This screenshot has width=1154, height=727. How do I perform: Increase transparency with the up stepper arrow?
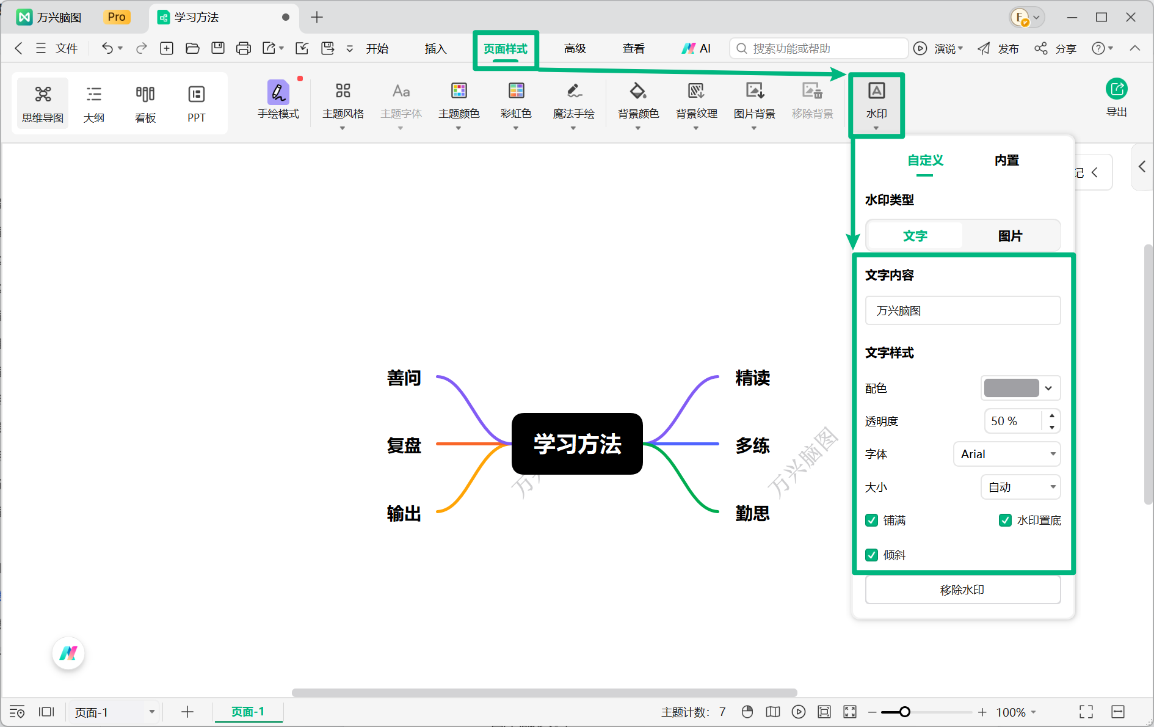point(1052,415)
